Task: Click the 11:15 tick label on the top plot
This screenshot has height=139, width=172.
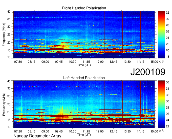Action: tap(86, 62)
